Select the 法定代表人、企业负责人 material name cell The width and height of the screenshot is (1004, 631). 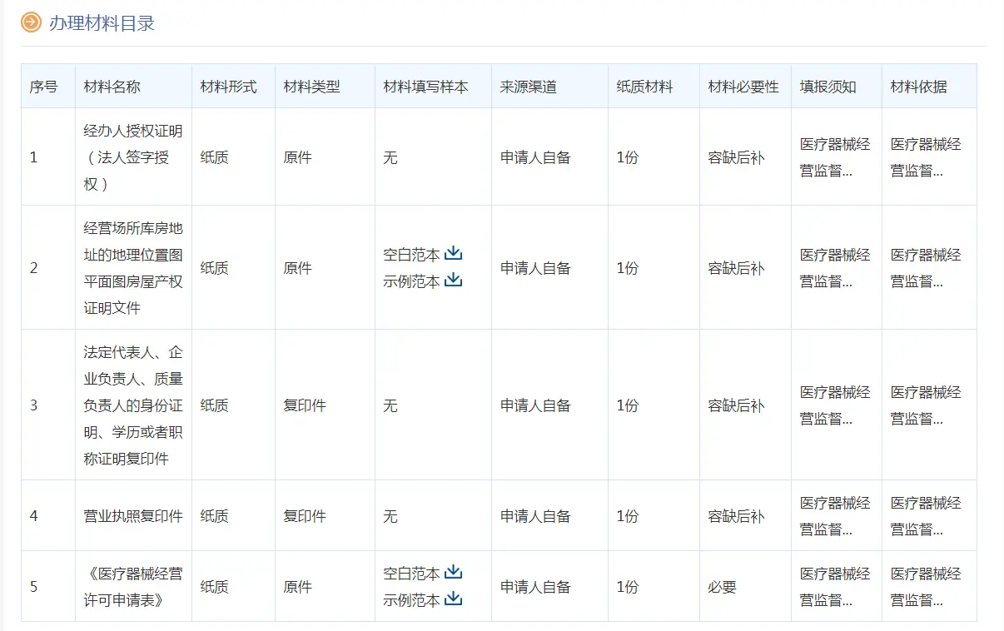[x=133, y=405]
